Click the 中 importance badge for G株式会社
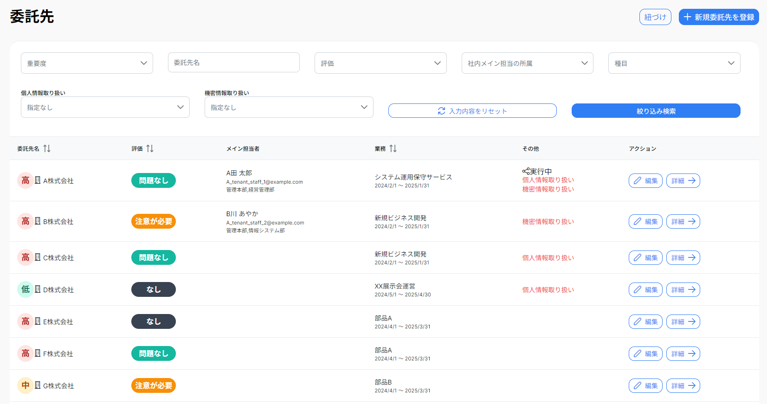The height and width of the screenshot is (404, 767). coord(25,385)
